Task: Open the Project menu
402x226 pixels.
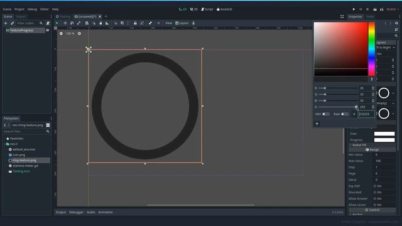Action: (x=19, y=9)
